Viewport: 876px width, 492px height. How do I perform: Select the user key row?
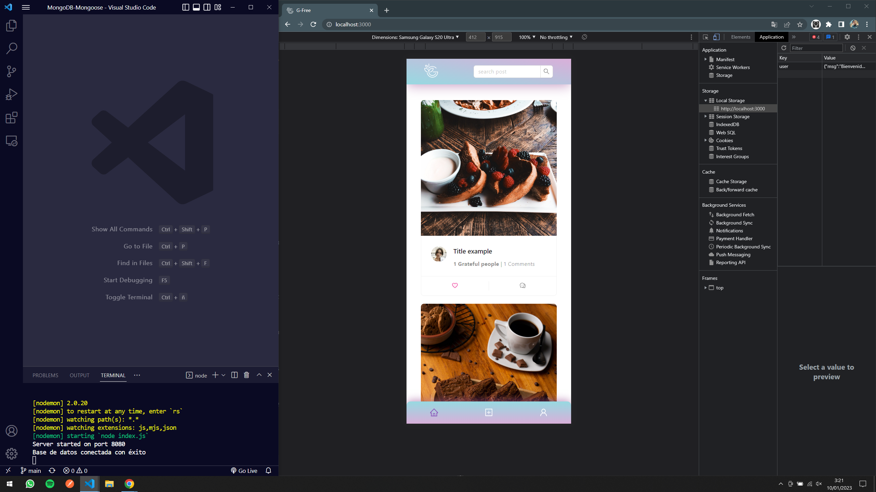coord(826,66)
